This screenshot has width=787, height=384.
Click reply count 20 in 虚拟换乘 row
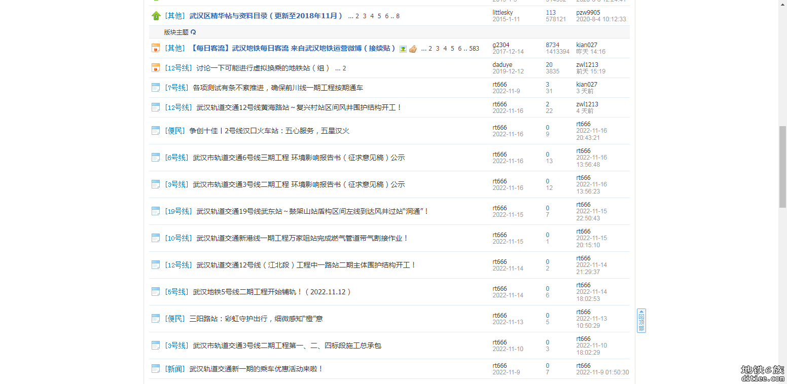pyautogui.click(x=549, y=65)
